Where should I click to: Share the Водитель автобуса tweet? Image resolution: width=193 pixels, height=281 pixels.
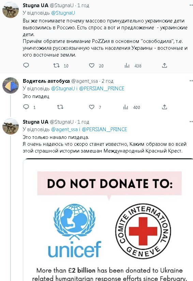coord(164,107)
